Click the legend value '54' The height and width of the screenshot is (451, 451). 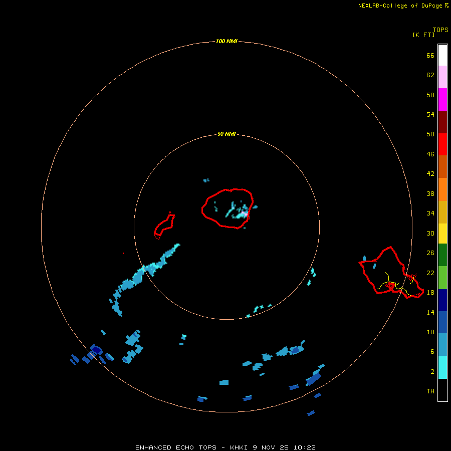[430, 114]
